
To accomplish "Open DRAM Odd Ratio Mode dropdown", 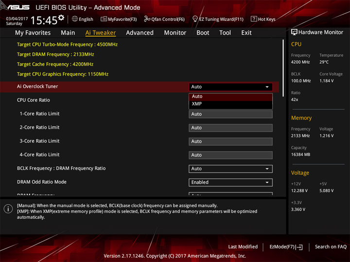I will (x=230, y=182).
